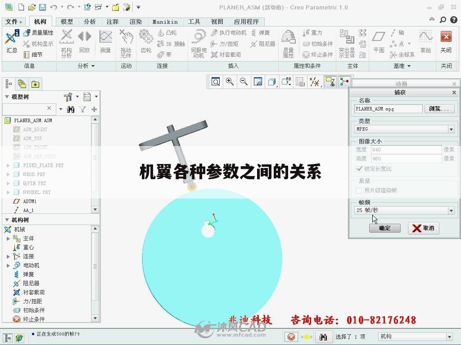Open 终止条件 termination conditions in ribbon
The image size is (461, 345).
point(318,54)
